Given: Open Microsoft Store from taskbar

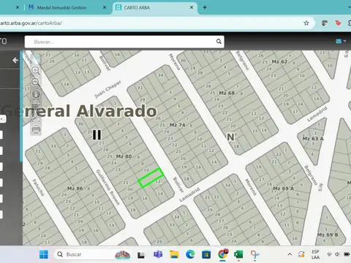Looking at the screenshot, I should [206, 254].
